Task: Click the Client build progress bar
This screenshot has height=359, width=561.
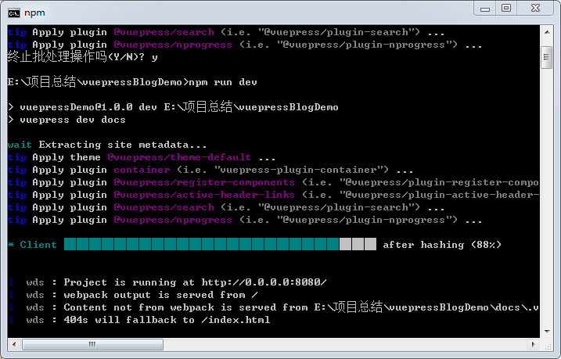Action: (x=220, y=244)
